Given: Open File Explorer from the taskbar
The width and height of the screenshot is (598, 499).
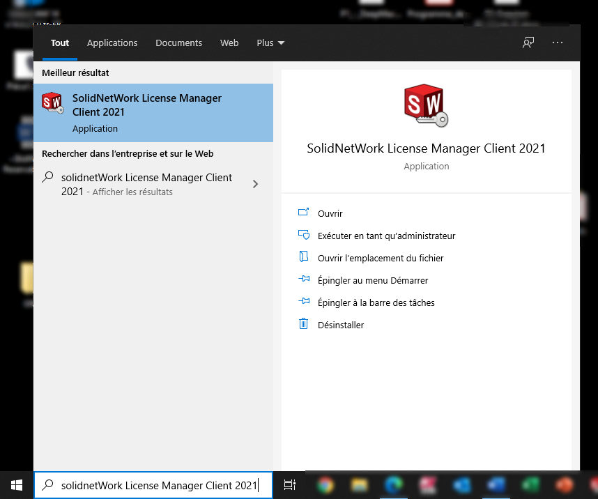Looking at the screenshot, I should [359, 485].
